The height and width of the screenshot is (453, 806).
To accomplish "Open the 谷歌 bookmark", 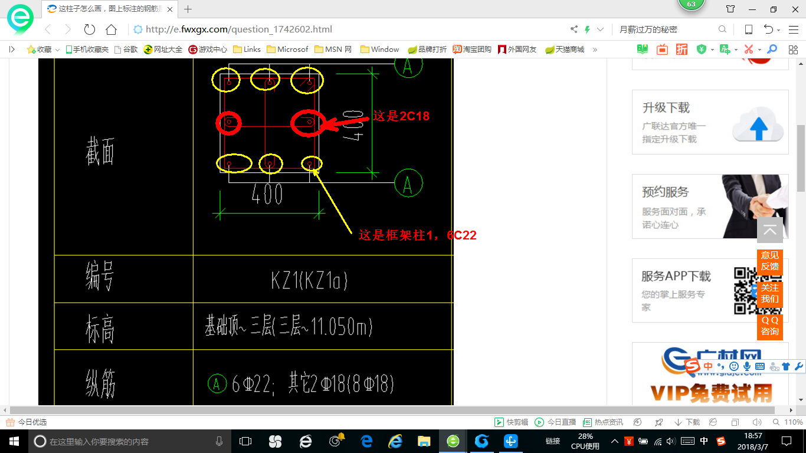I will [x=126, y=50].
